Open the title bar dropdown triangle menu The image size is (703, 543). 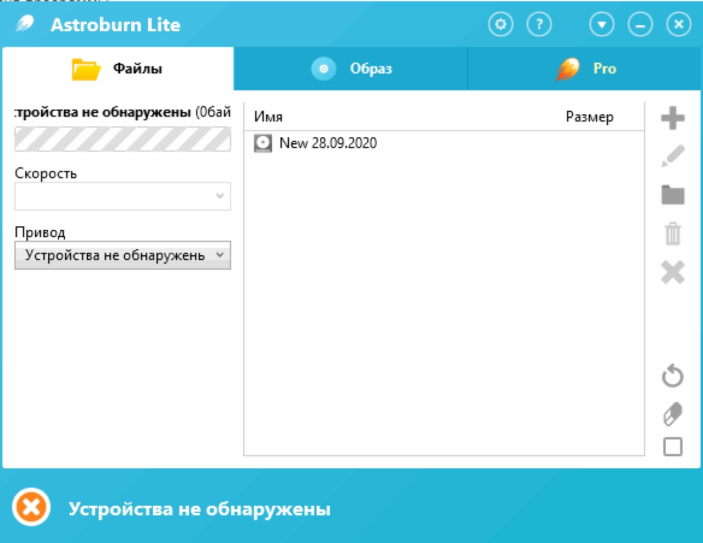pos(601,25)
